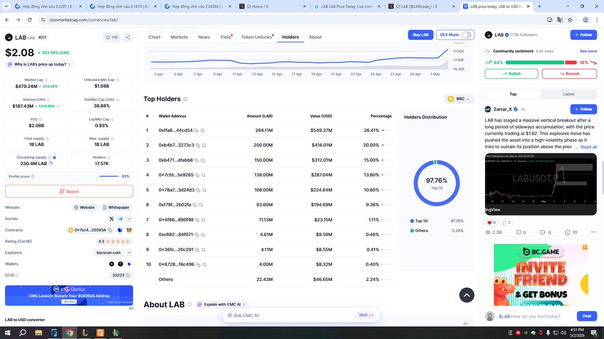The image size is (604, 339).
Task: Follow the LAB community account
Action: tap(583, 35)
